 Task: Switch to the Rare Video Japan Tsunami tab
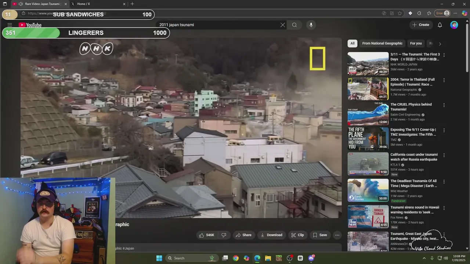pos(40,4)
